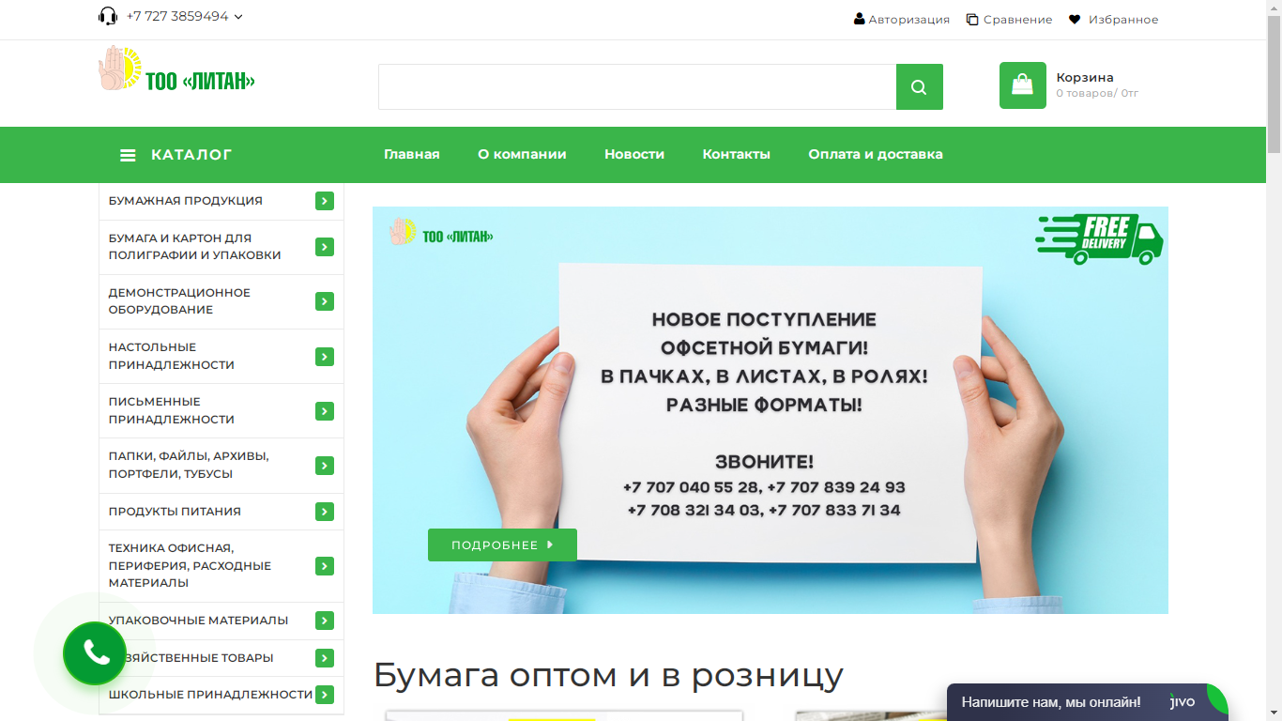The width and height of the screenshot is (1282, 721).
Task: Click the ПОДРОБНЕЕ banner button
Action: coord(502,545)
